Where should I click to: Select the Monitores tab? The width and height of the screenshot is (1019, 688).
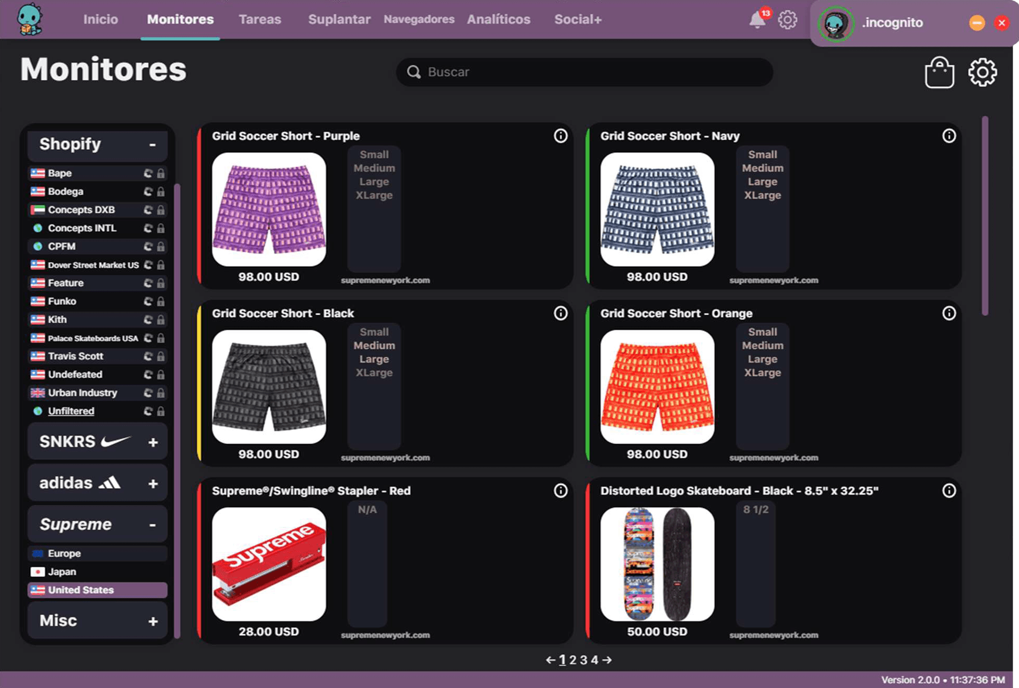coord(180,19)
